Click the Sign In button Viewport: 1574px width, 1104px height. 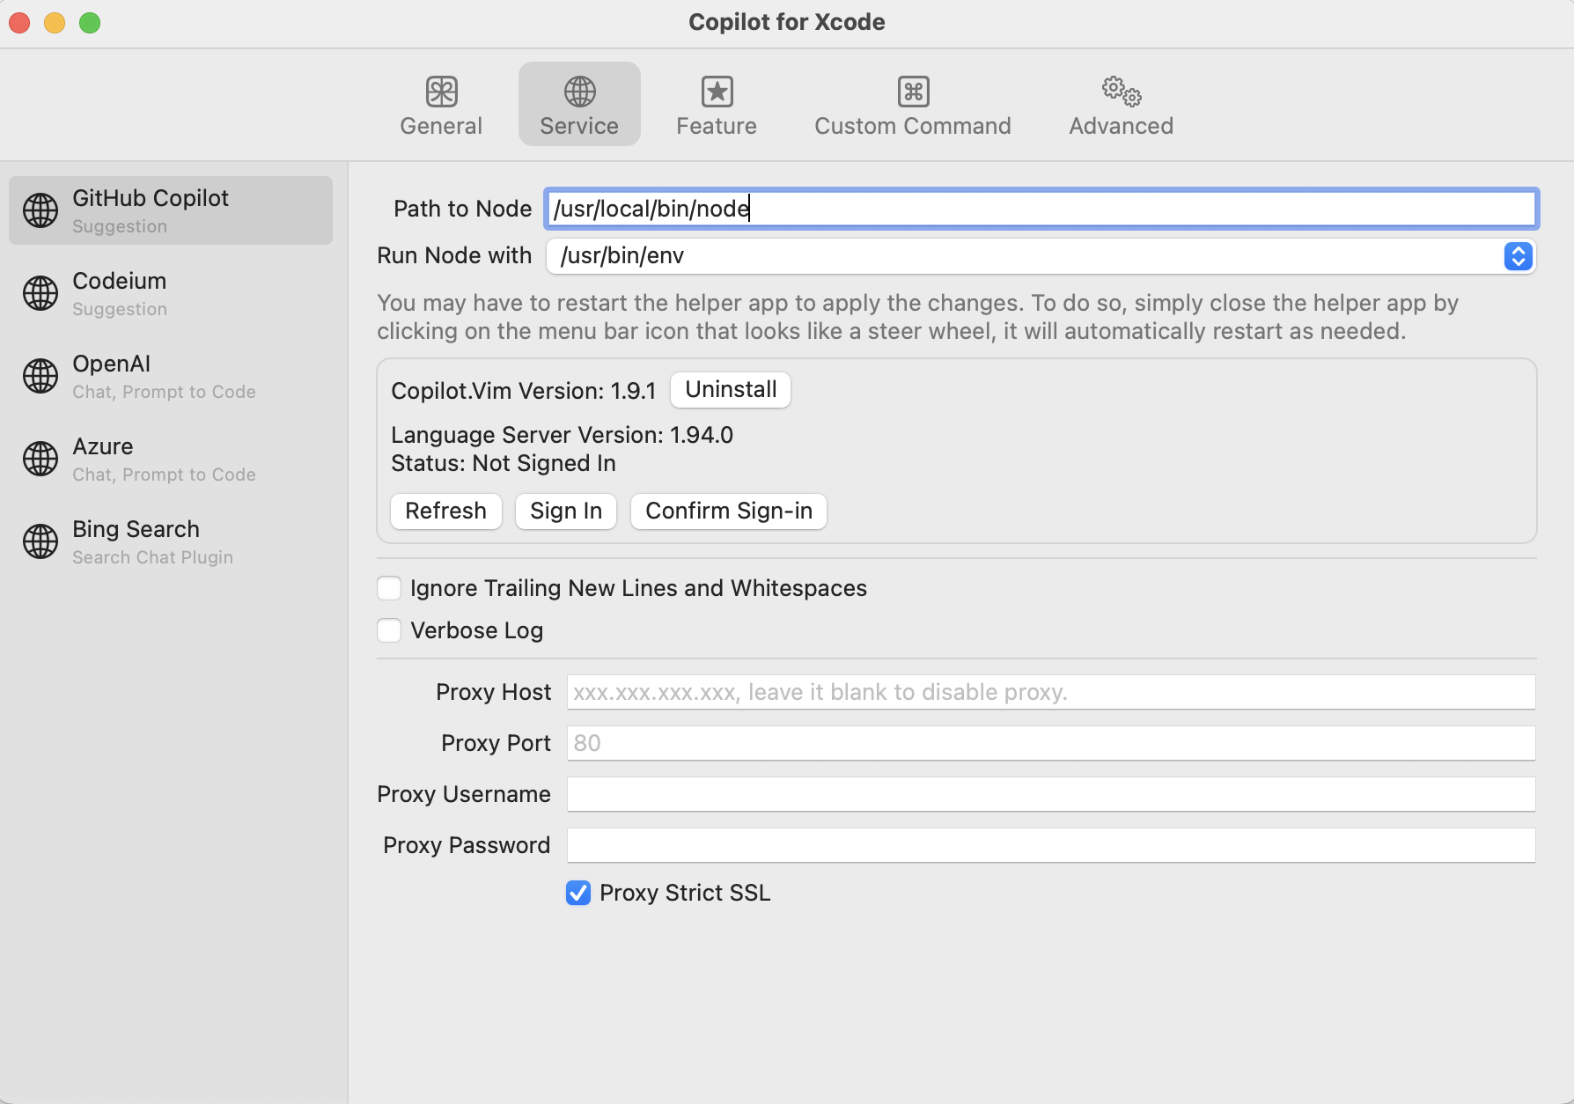566,512
